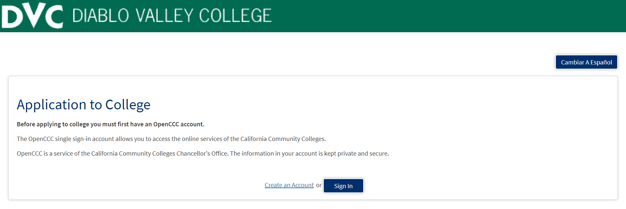Click the Application to College heading

(x=84, y=104)
